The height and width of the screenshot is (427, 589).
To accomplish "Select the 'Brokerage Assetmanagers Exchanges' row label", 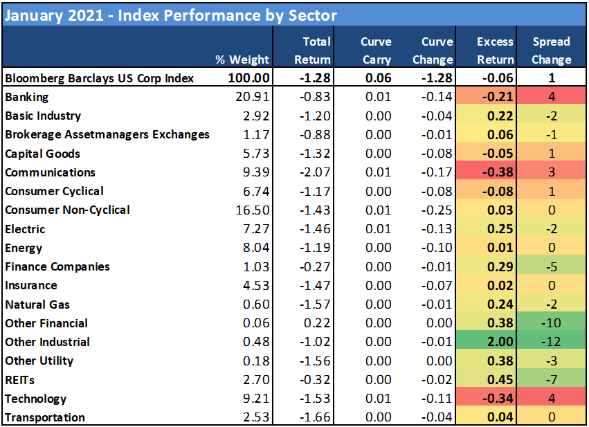I will point(107,135).
